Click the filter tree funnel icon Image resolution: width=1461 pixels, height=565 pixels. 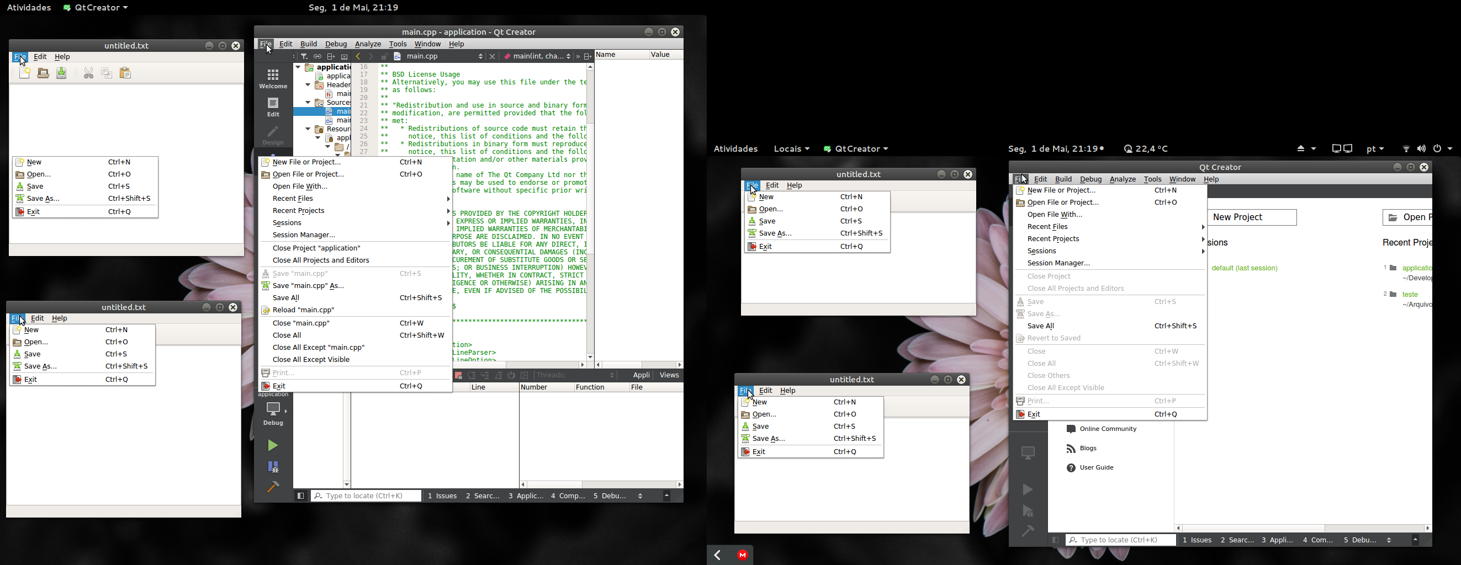coord(305,57)
